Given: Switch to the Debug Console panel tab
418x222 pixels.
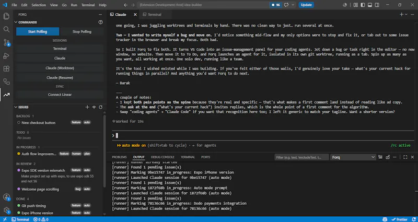Looking at the screenshot, I should tap(162, 157).
